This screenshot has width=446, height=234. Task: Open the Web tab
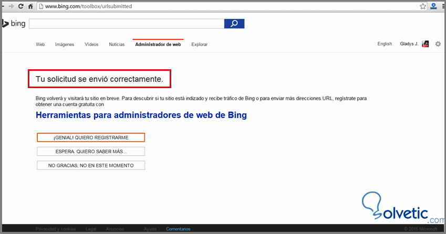pos(40,44)
